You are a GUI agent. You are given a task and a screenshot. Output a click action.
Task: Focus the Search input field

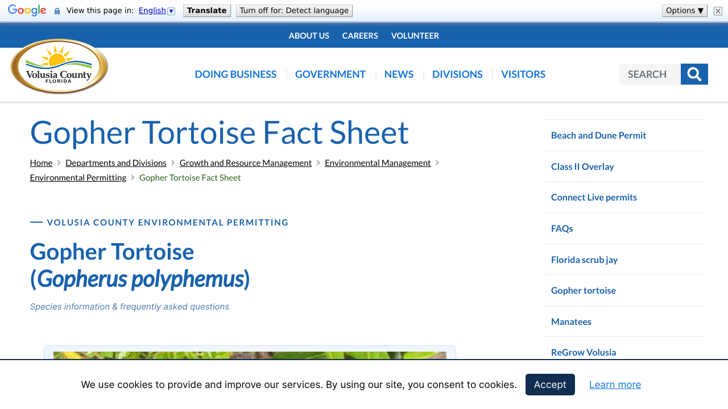650,74
